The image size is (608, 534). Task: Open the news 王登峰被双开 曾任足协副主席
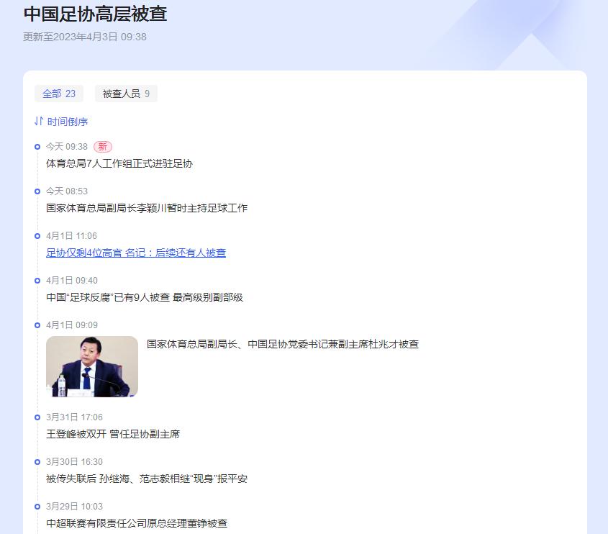pyautogui.click(x=115, y=434)
